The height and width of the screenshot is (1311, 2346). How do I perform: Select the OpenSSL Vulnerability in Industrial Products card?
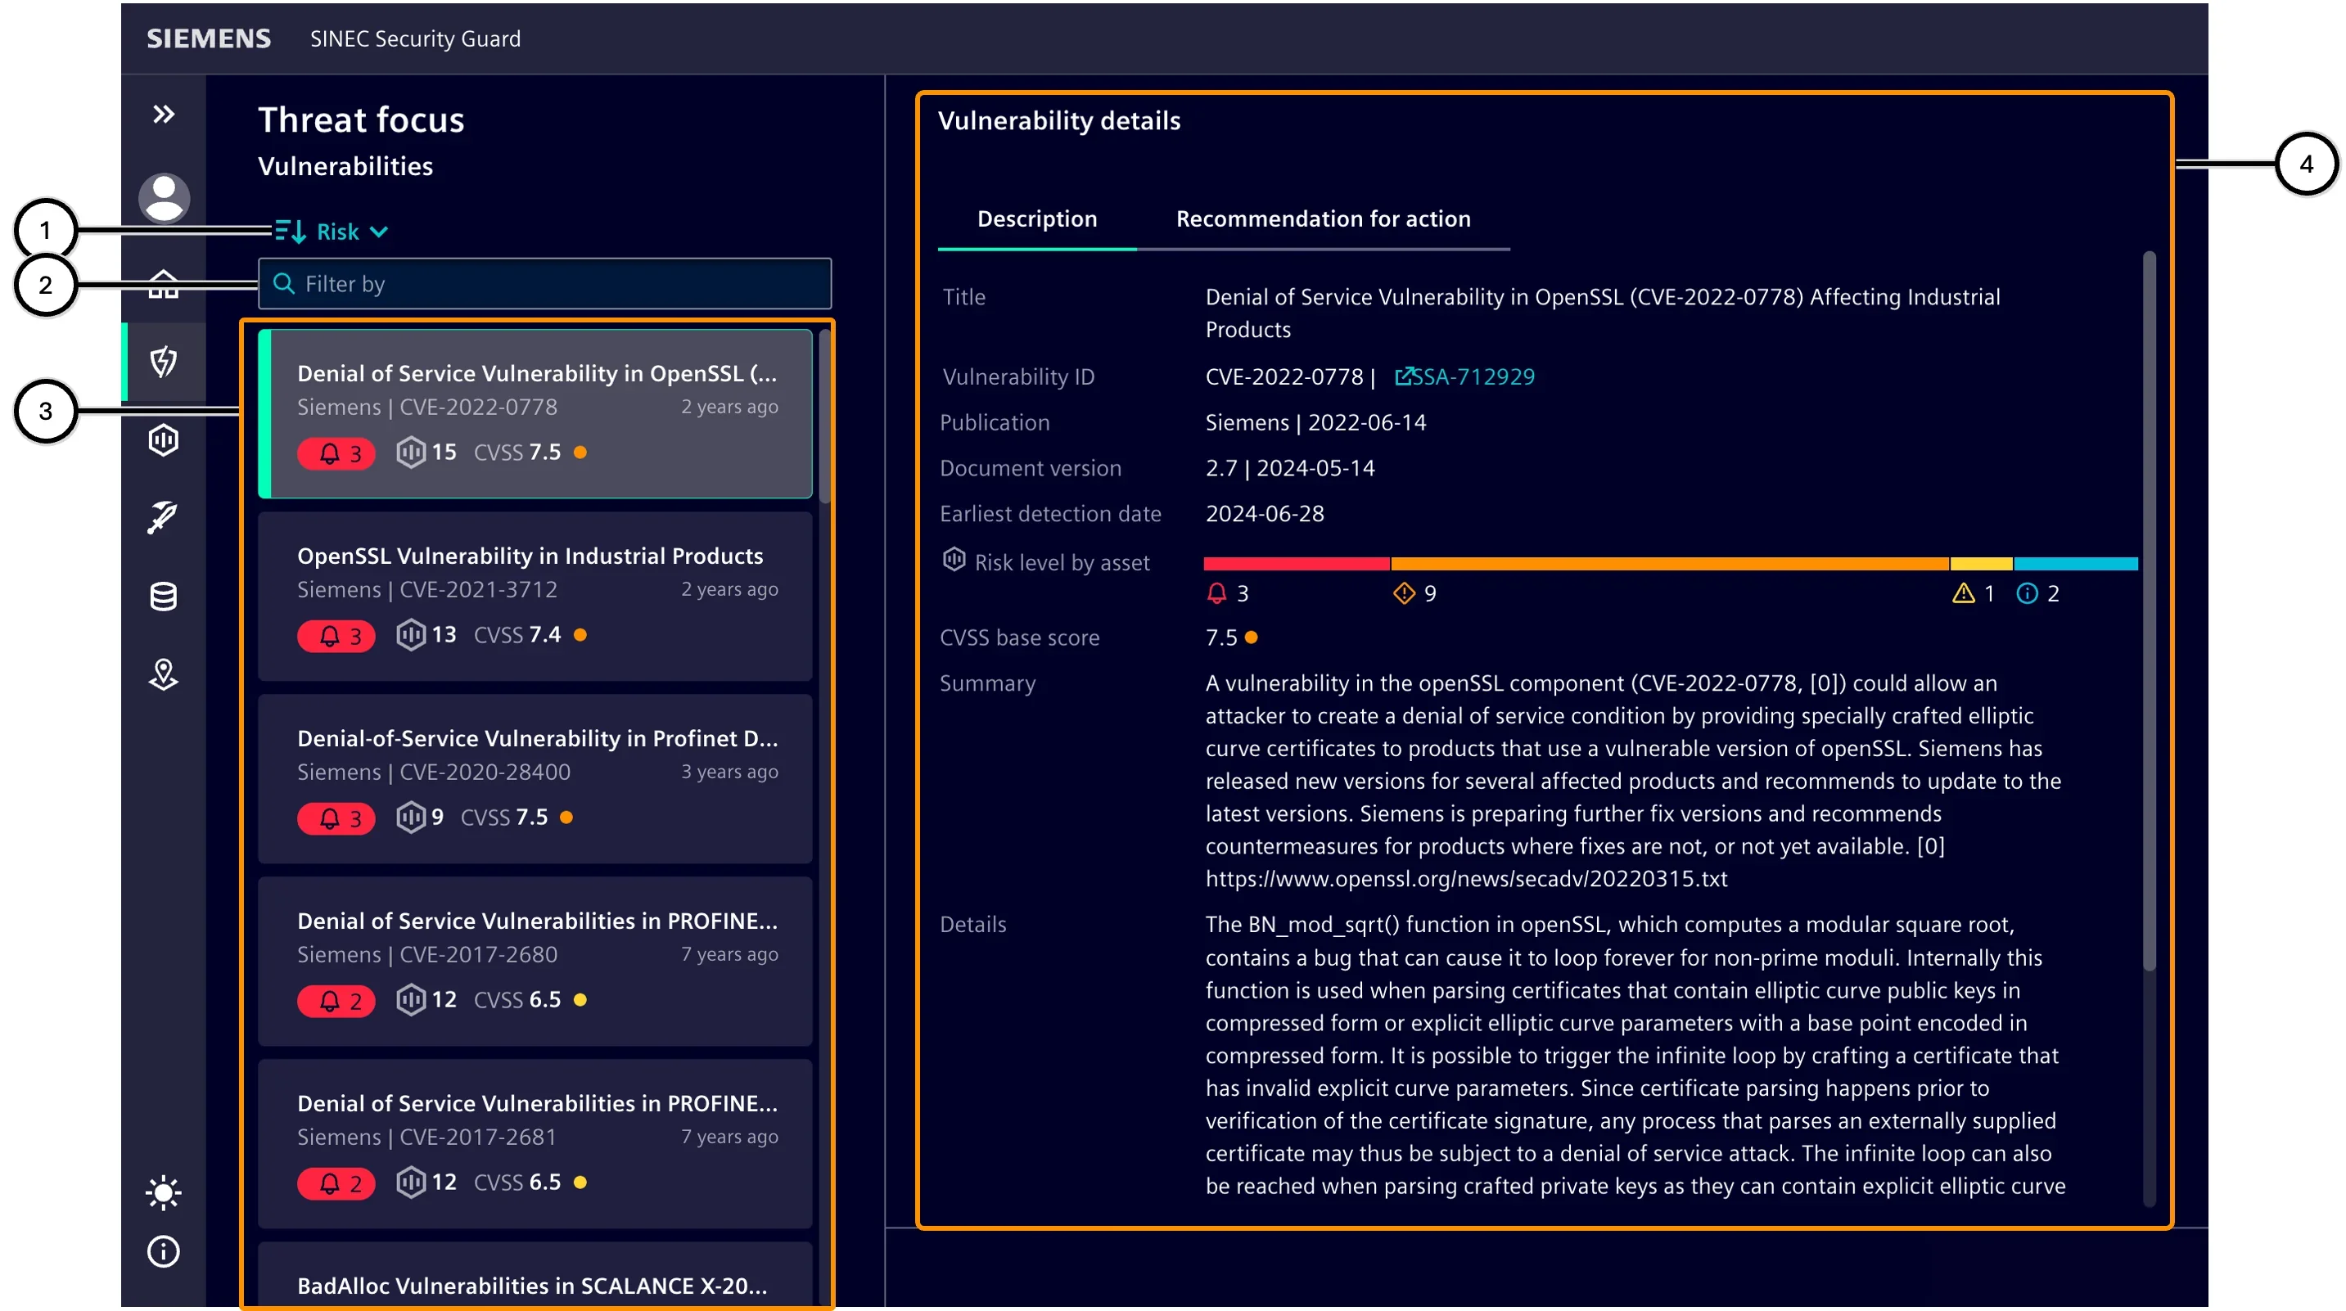535,597
